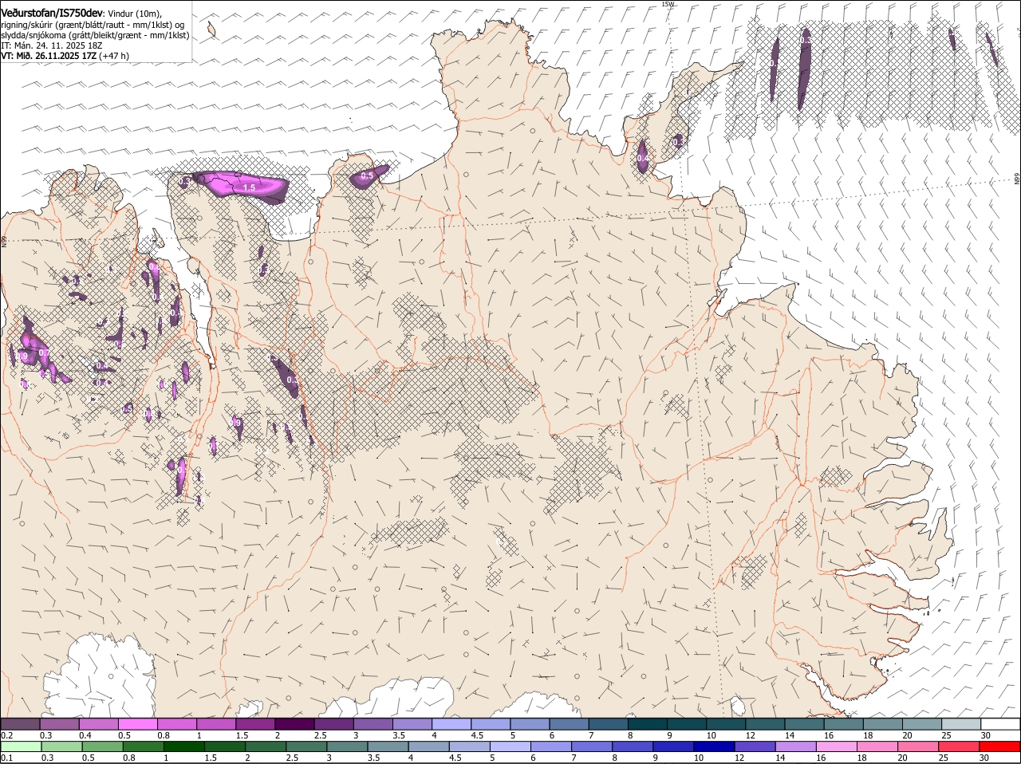Select the 0.5 green swatch in lower legend
The height and width of the screenshot is (764, 1021).
pos(102,746)
